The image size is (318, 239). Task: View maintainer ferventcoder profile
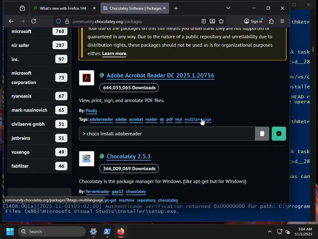tap(98, 191)
